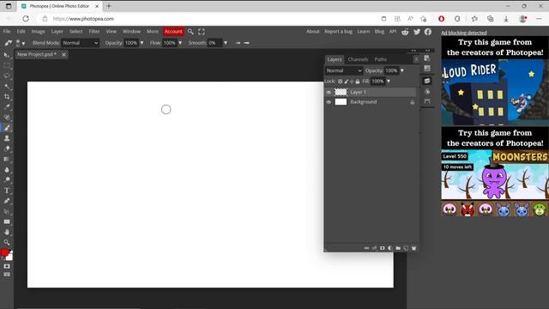Click the red foreground color swatch

pos(4,252)
